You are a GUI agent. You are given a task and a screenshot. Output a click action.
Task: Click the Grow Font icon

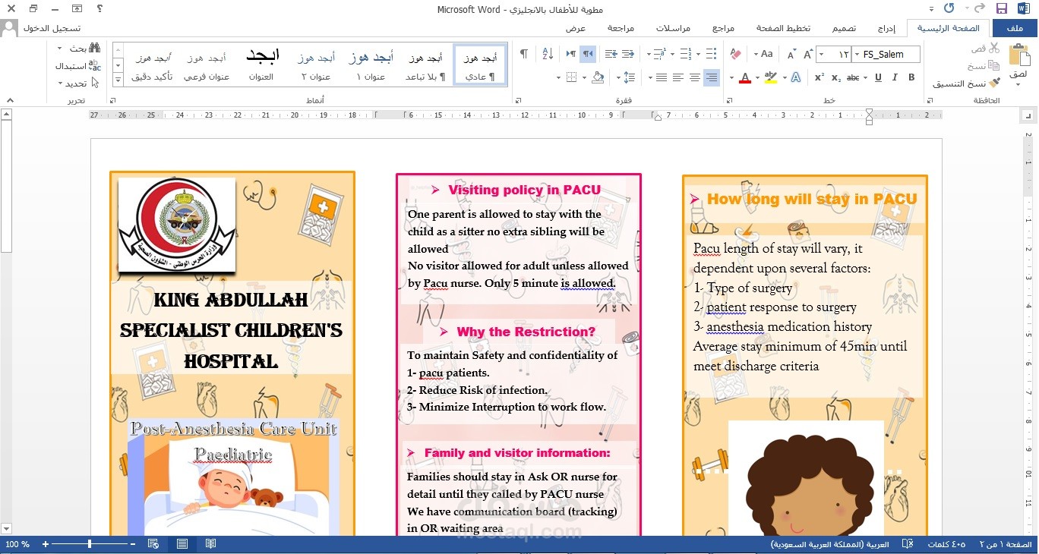tap(807, 54)
